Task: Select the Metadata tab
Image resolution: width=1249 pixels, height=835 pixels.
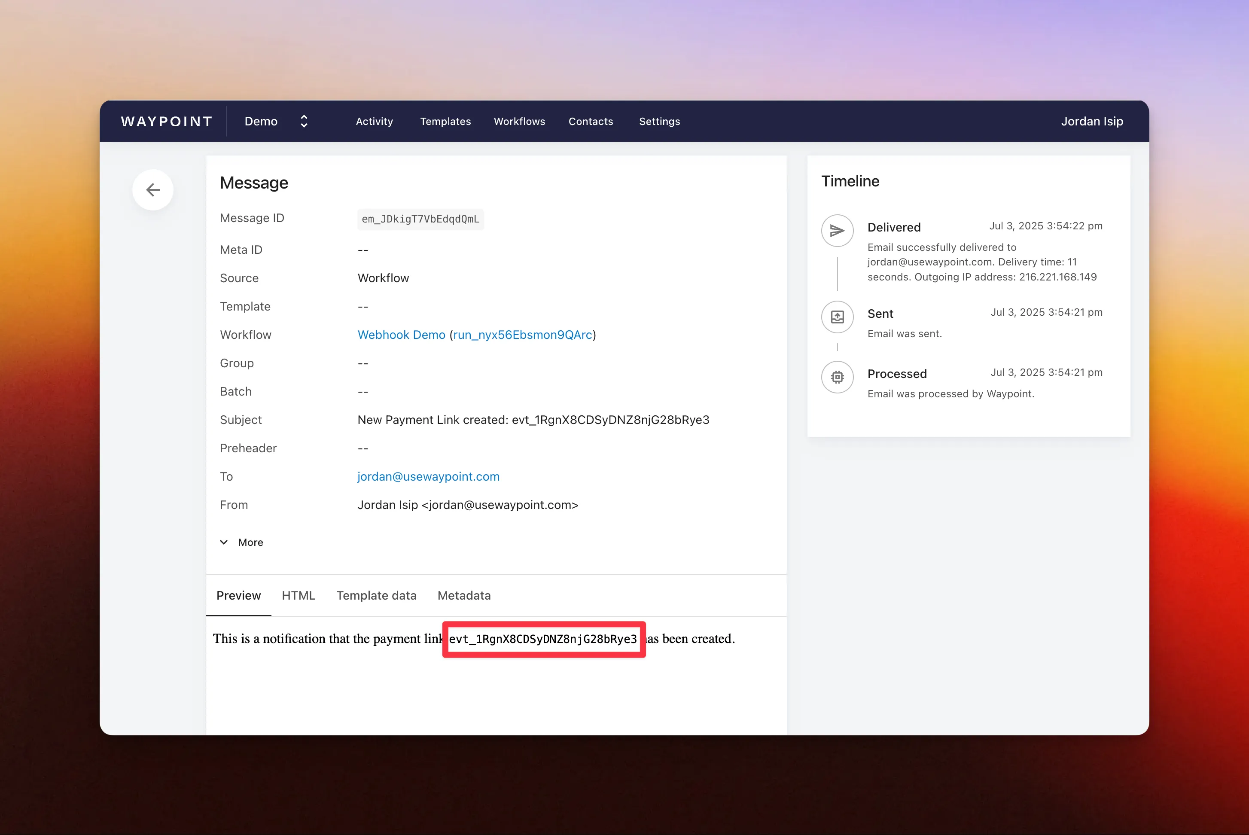Action: [464, 595]
